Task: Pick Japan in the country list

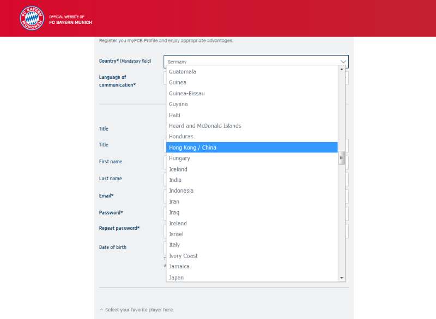Action: (252, 277)
